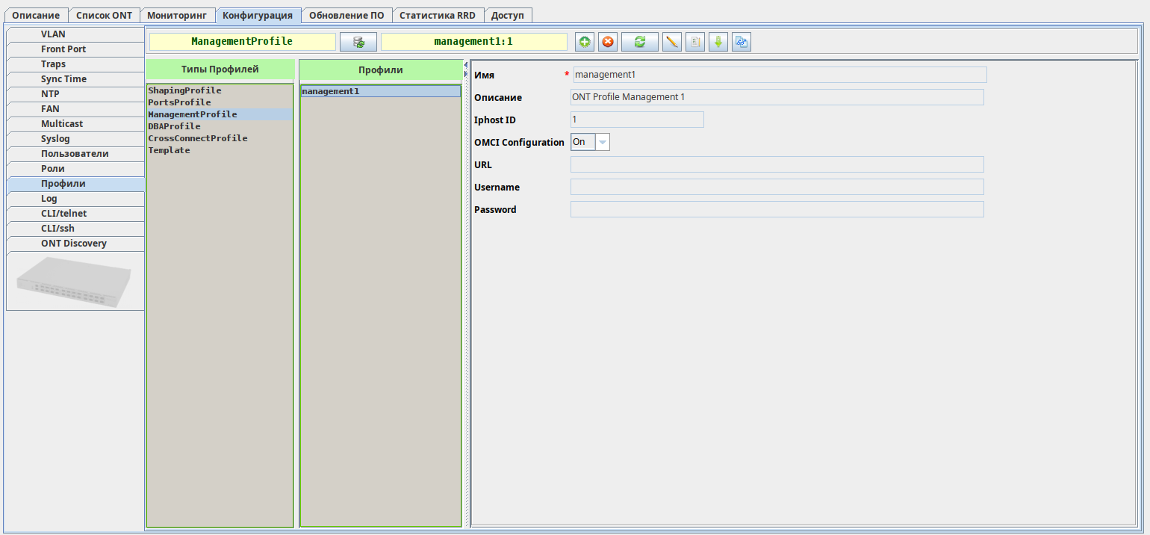
Task: Click the Типы Профилей column header
Action: click(220, 69)
